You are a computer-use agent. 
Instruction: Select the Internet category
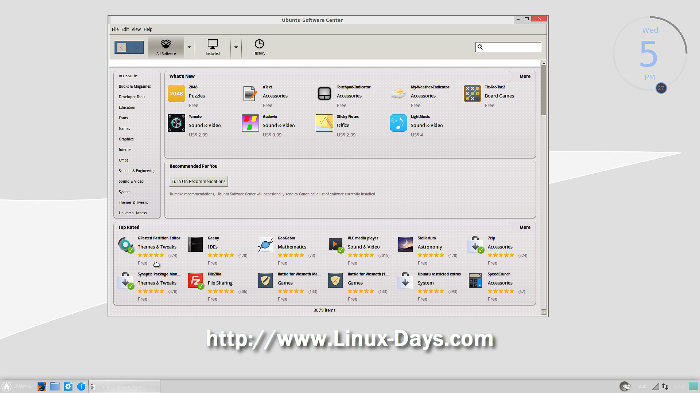click(x=125, y=150)
